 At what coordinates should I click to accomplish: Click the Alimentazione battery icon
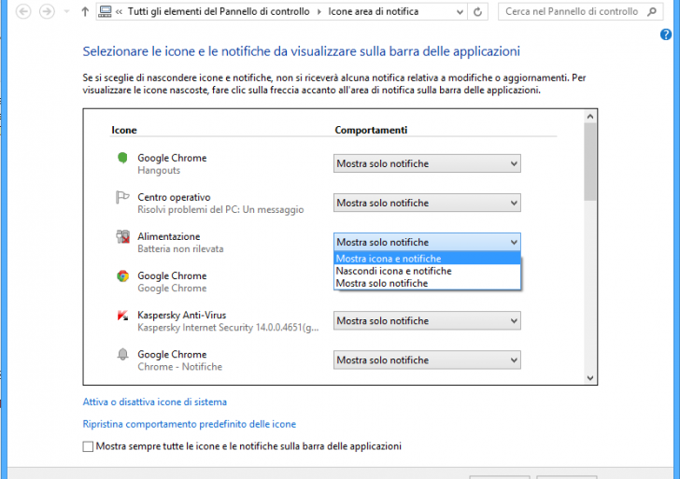point(122,236)
